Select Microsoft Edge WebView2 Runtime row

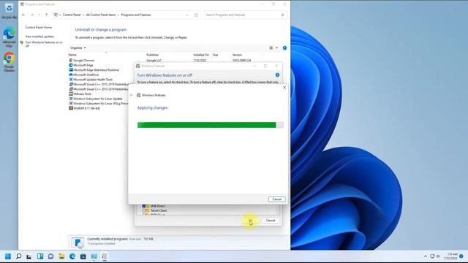(96, 70)
